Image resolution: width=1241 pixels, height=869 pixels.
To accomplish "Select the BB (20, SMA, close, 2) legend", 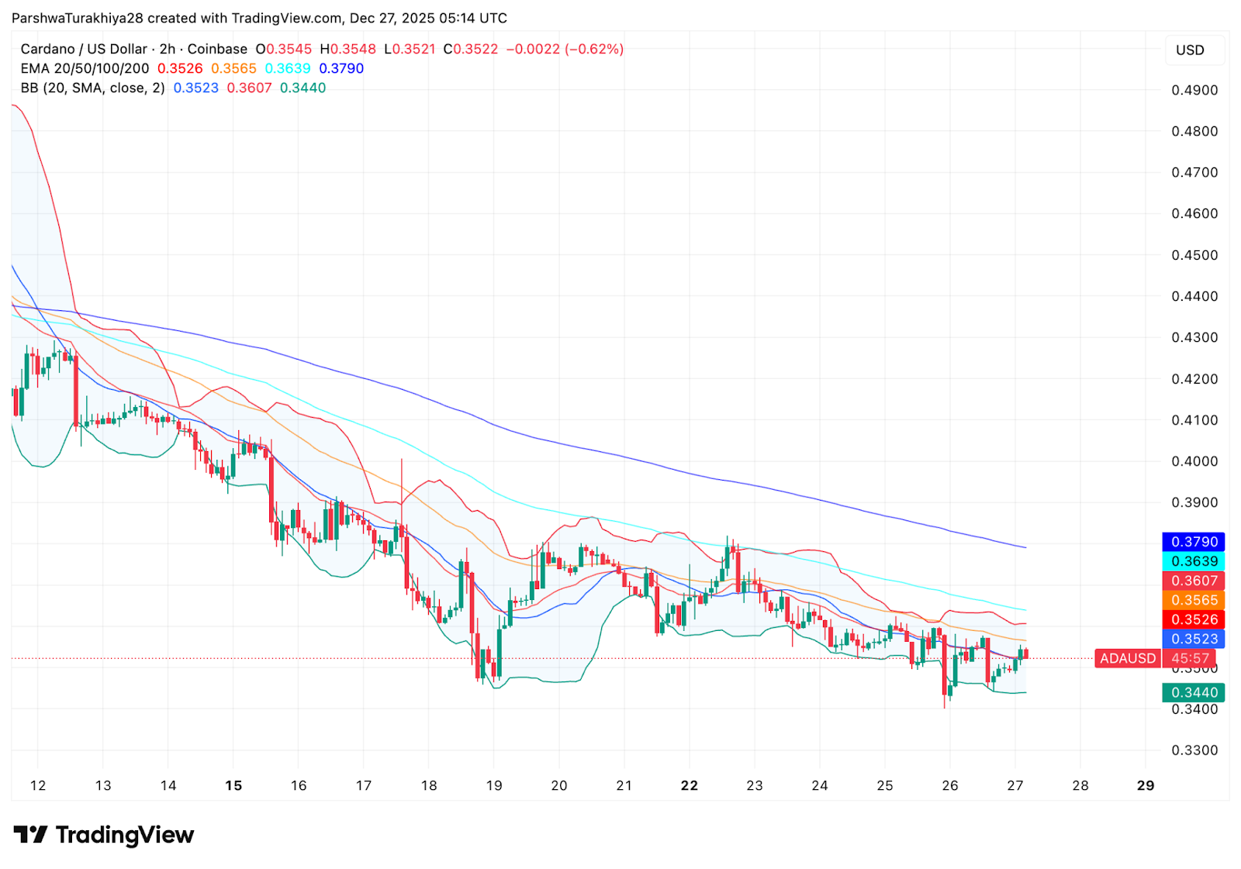I will pos(92,88).
